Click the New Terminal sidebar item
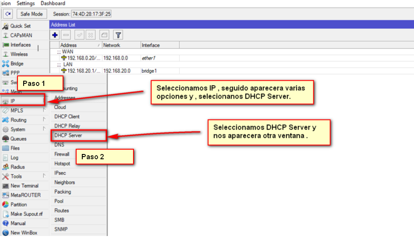This screenshot has height=243, width=414. [x=25, y=186]
